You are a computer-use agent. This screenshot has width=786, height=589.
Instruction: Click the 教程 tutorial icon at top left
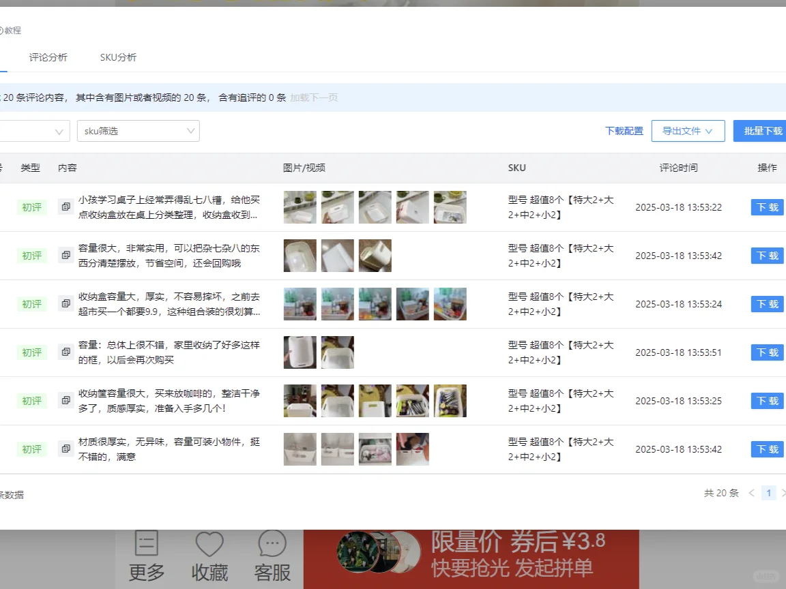12,30
